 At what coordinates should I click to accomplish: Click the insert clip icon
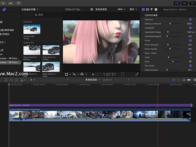pos(11,80)
